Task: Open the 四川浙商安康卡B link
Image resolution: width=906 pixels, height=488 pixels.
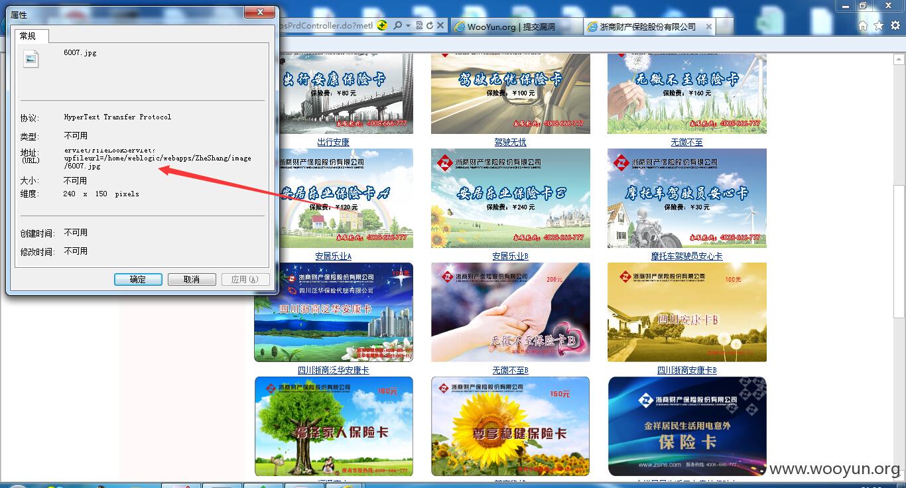Action: pyautogui.click(x=686, y=370)
